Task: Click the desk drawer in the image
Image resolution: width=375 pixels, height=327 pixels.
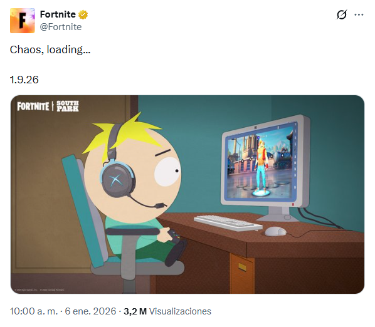Action: tap(242, 274)
